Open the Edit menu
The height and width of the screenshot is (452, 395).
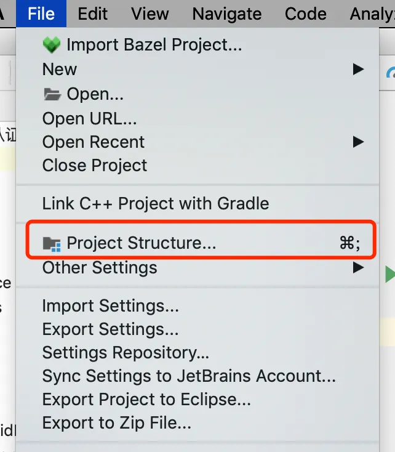click(x=93, y=14)
